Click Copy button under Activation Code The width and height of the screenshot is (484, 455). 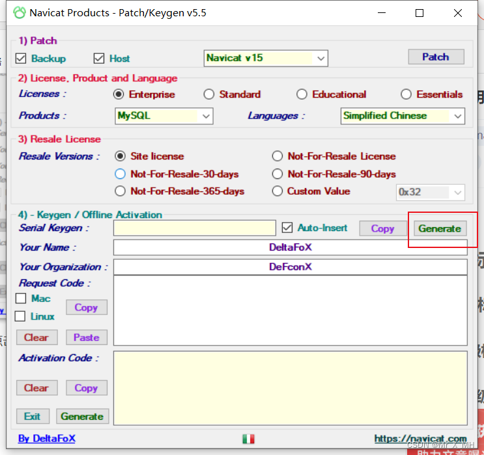pyautogui.click(x=87, y=388)
